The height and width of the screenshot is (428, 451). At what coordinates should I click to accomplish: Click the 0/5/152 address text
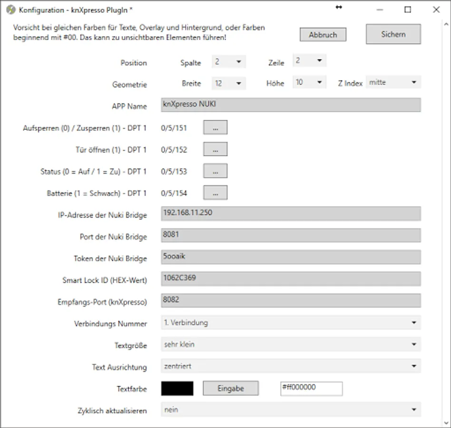pyautogui.click(x=174, y=150)
